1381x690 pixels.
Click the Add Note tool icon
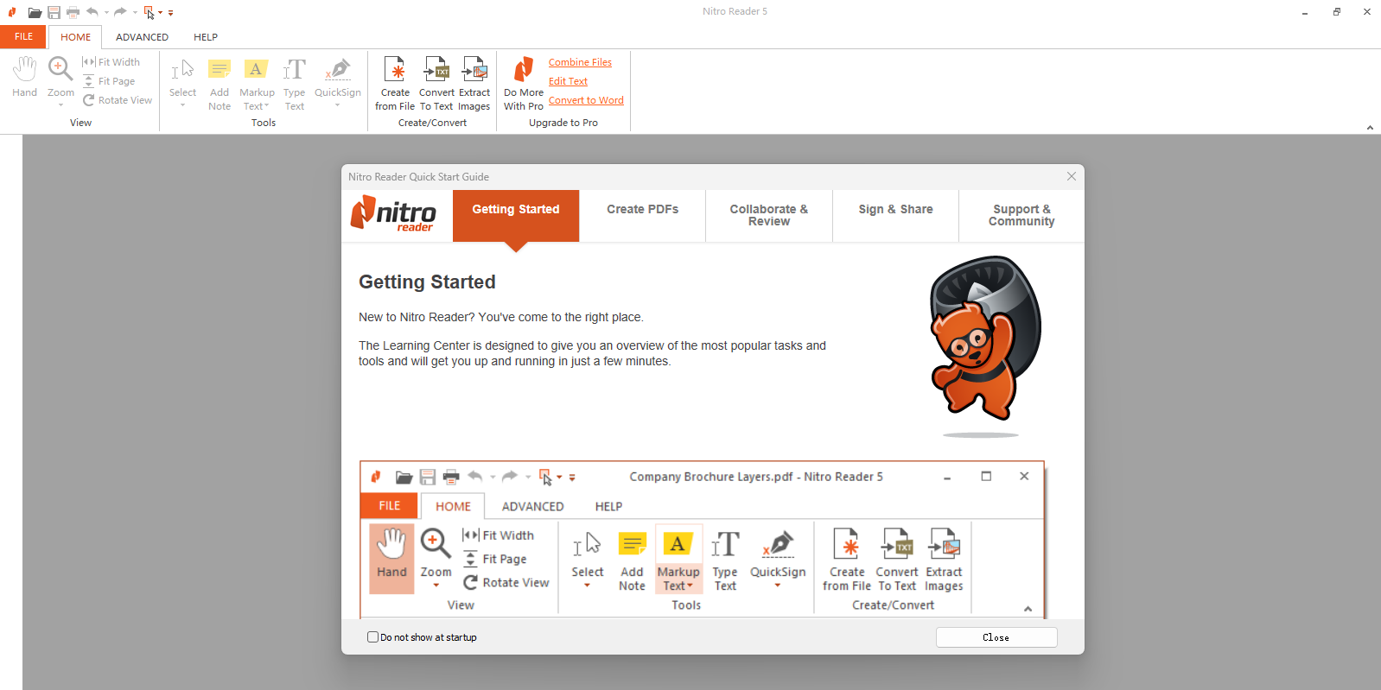tap(220, 70)
